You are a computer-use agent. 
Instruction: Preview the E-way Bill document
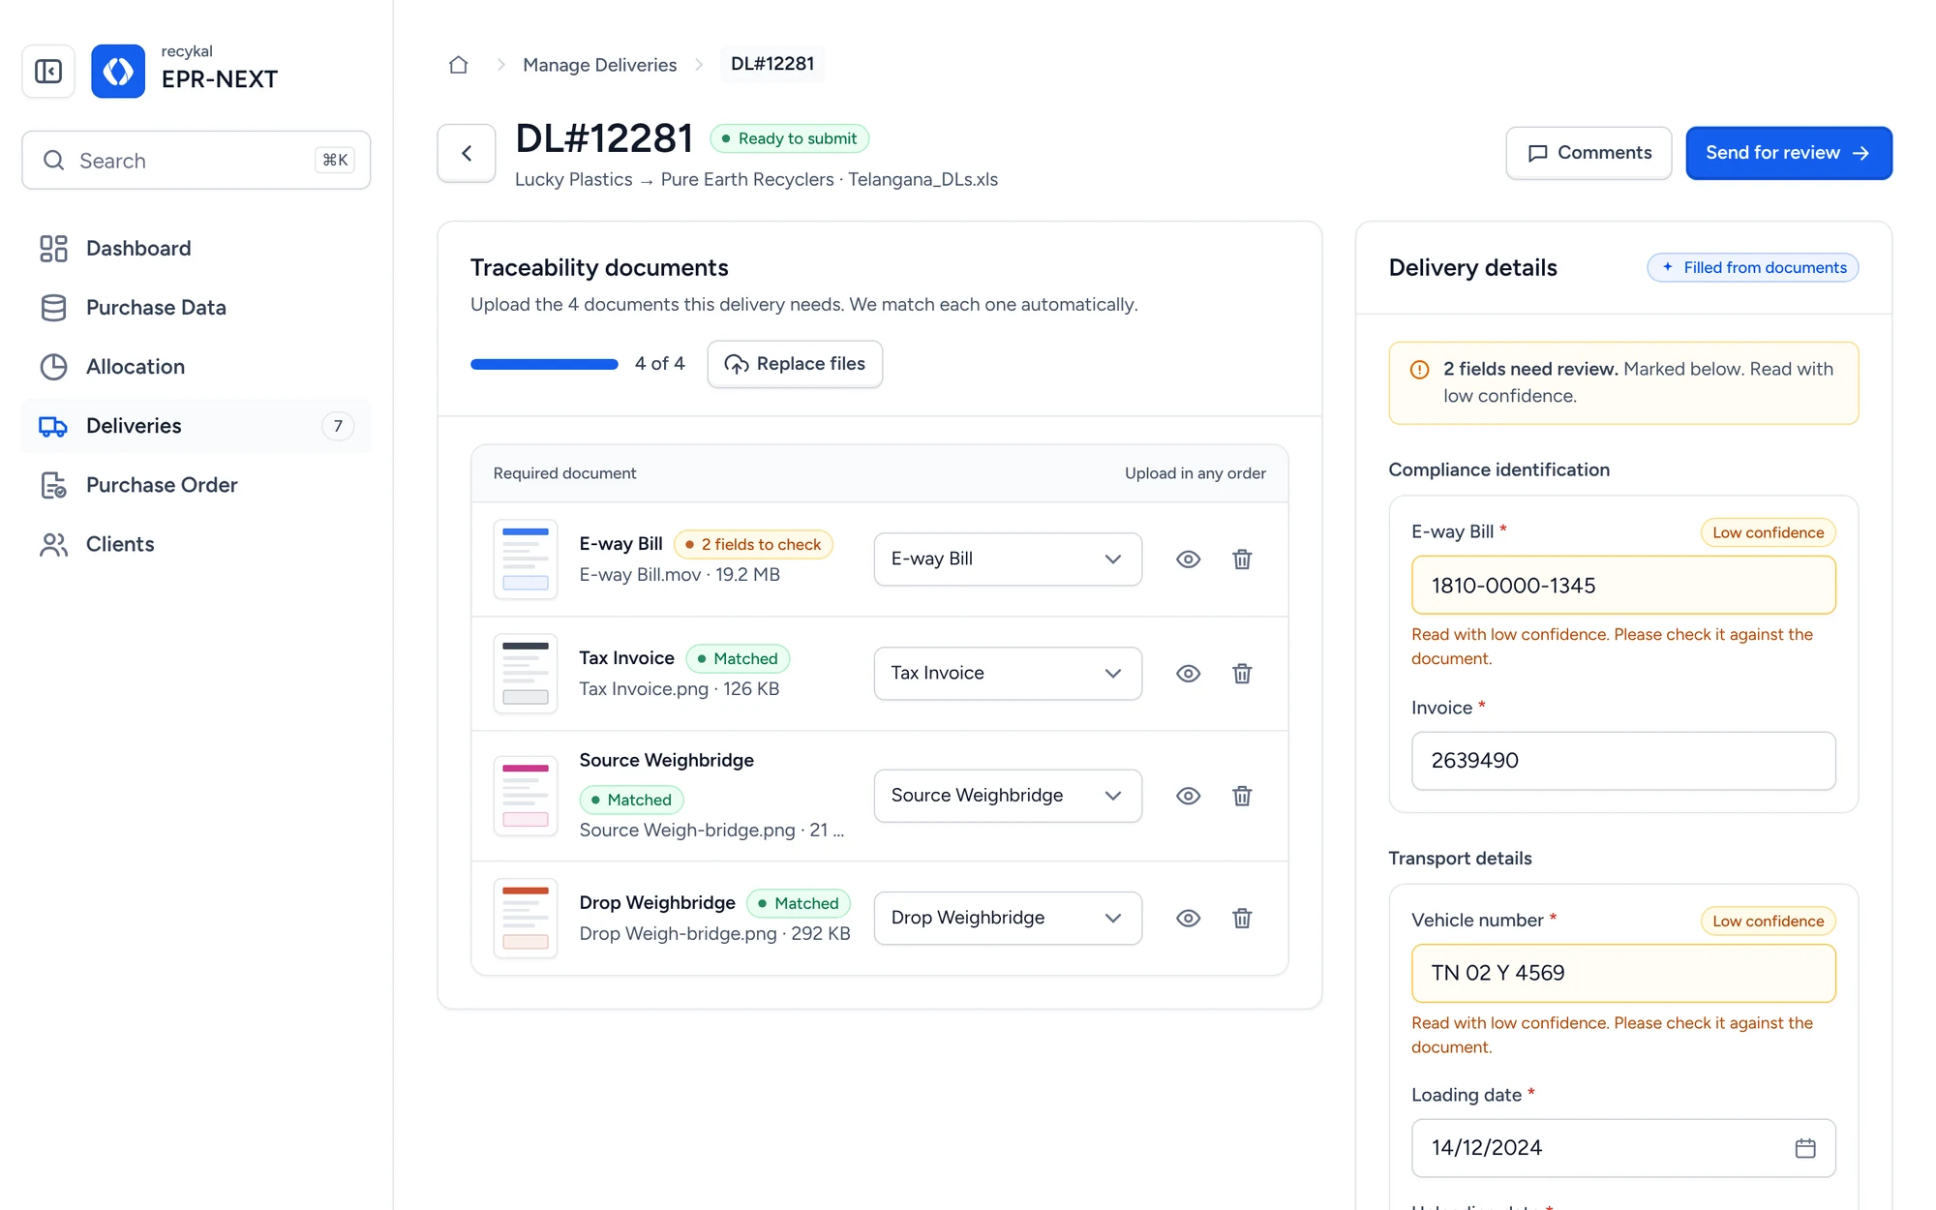(x=1188, y=560)
